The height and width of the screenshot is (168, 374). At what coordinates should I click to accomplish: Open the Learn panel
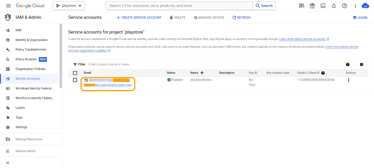point(360,18)
